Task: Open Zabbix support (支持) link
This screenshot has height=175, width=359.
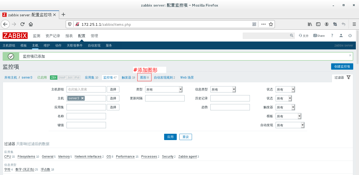Action: tap(304, 36)
